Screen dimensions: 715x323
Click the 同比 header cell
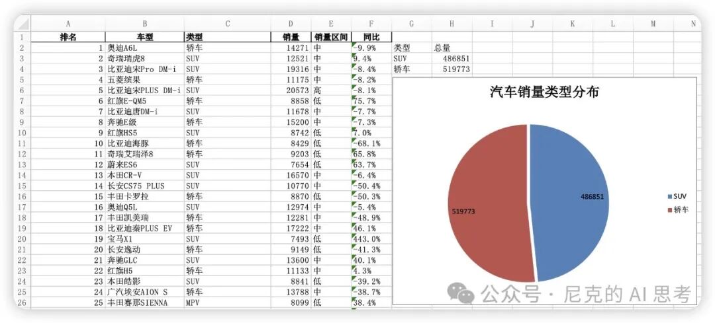371,37
